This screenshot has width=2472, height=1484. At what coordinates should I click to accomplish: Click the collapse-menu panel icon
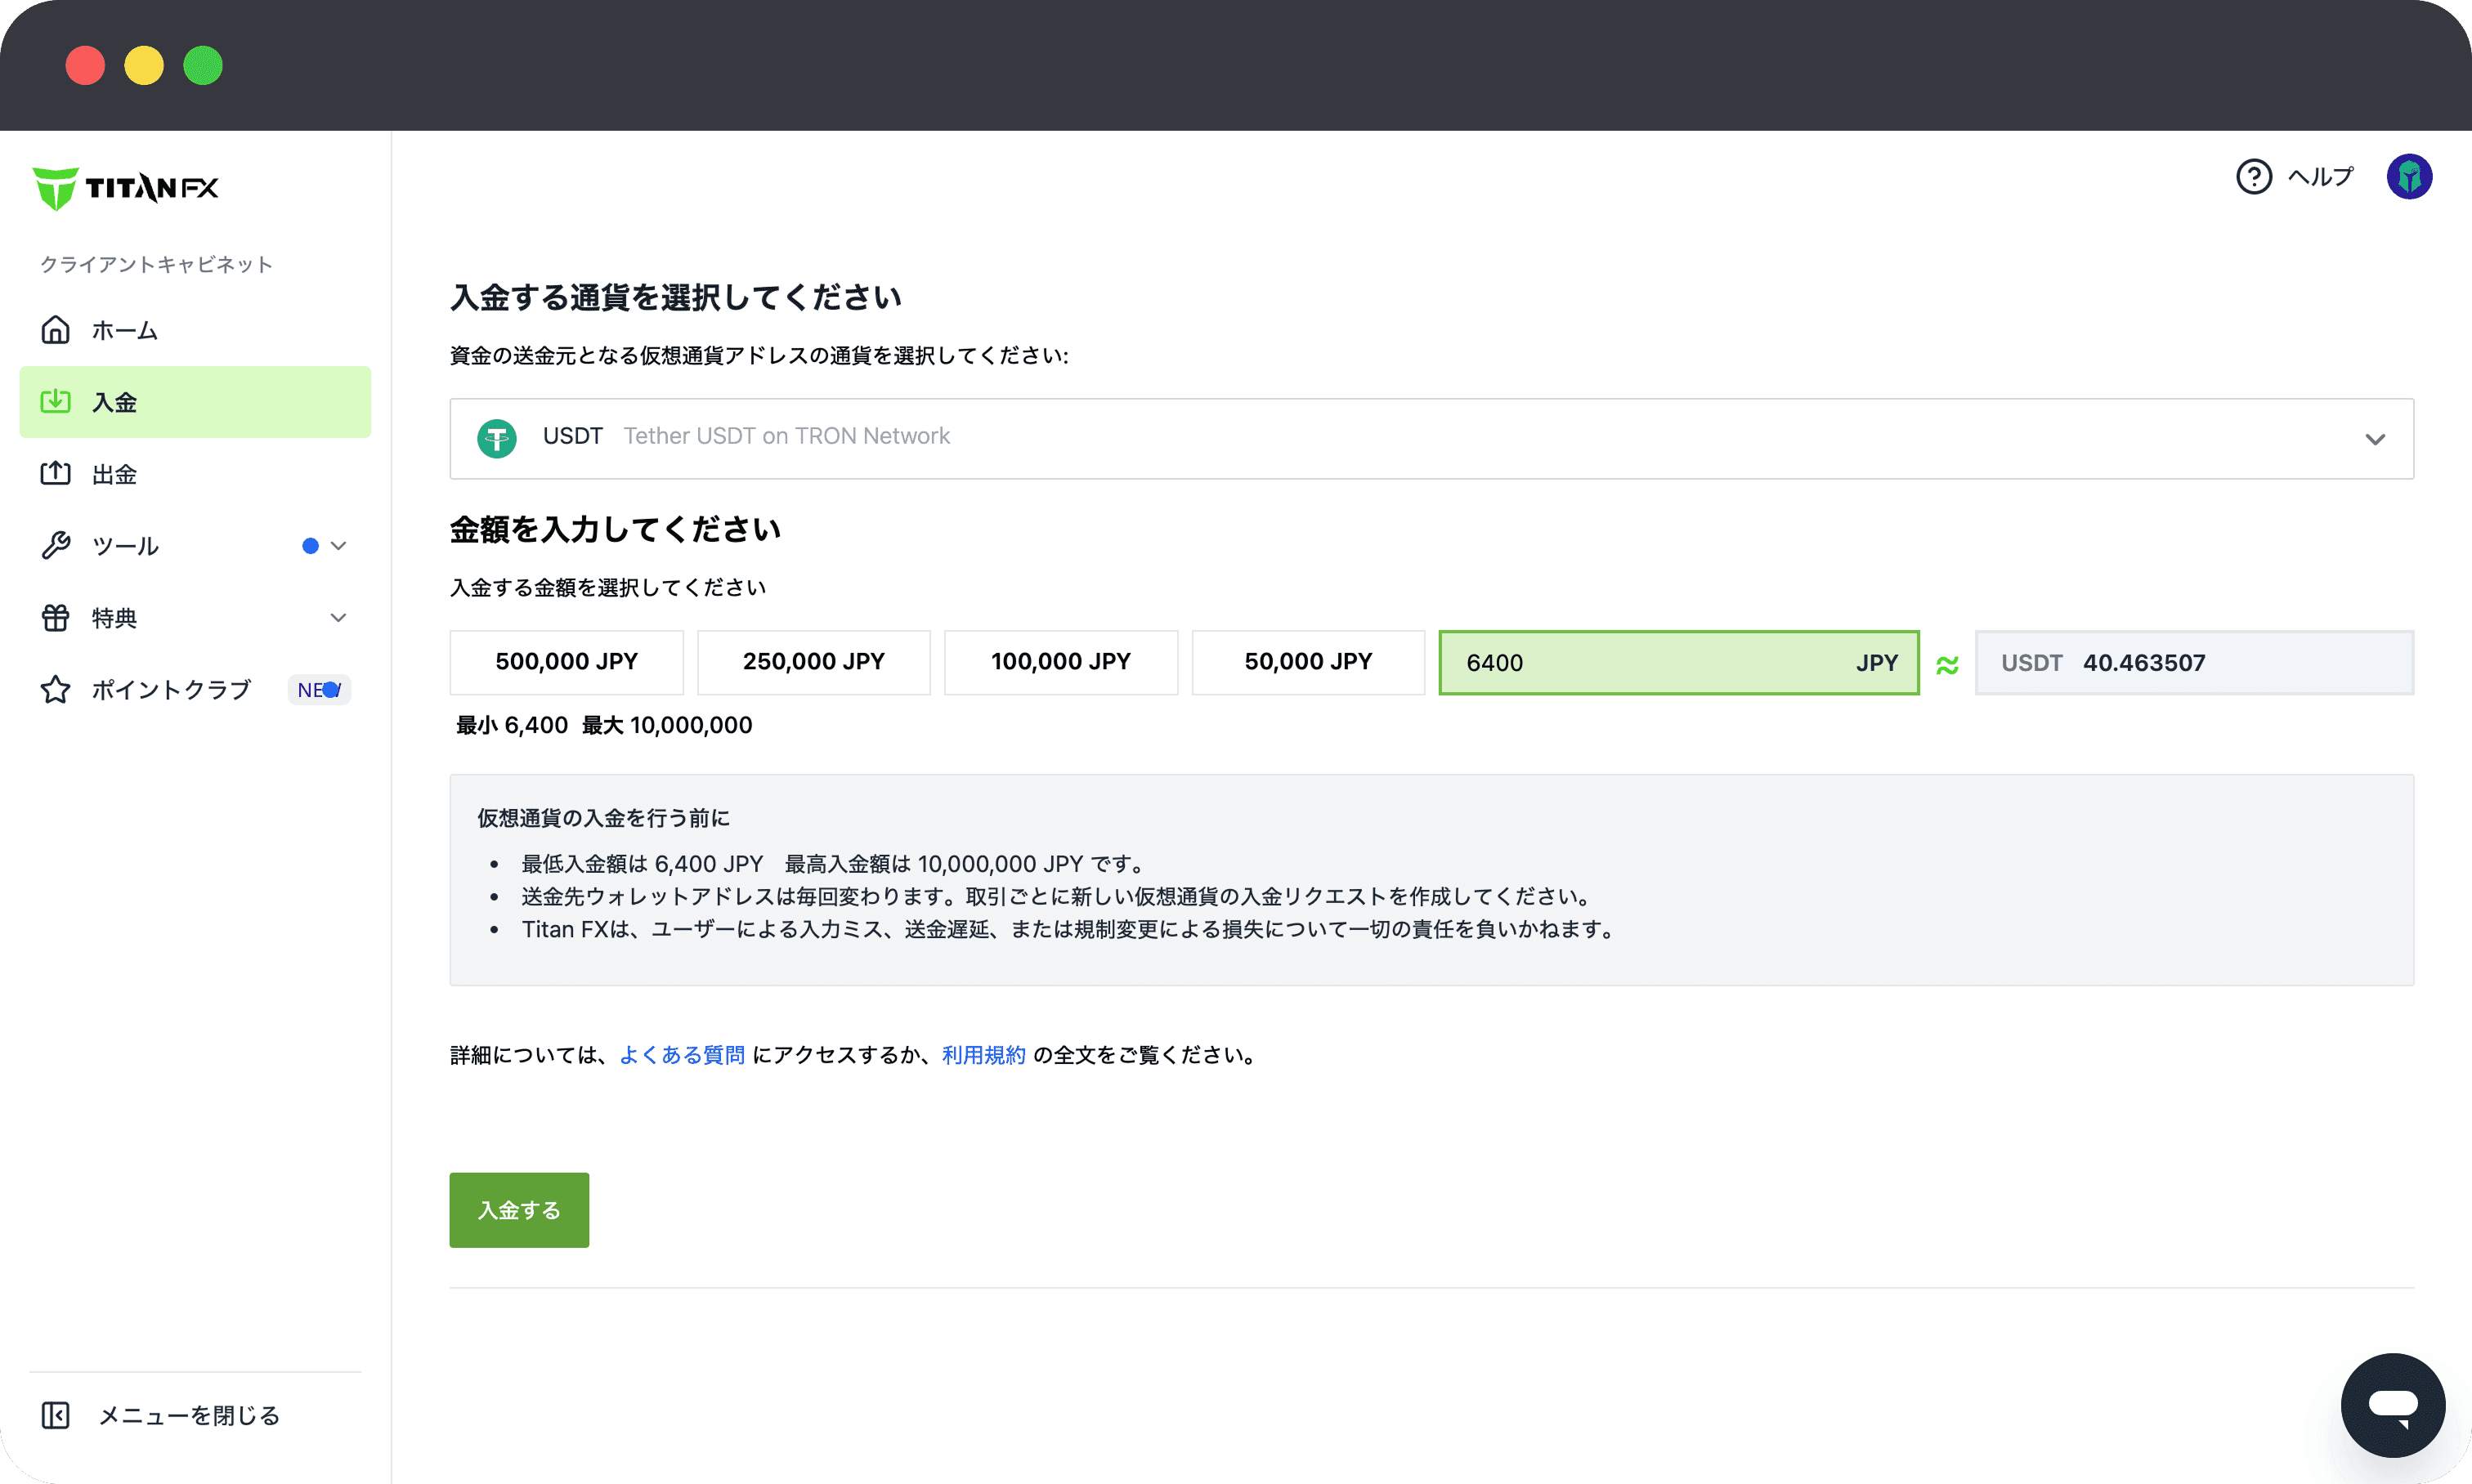click(x=56, y=1415)
